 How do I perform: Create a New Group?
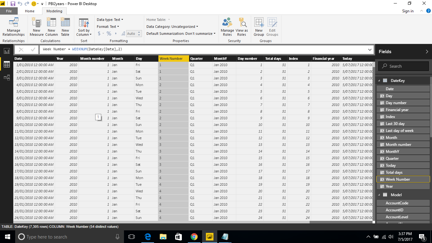(x=259, y=27)
